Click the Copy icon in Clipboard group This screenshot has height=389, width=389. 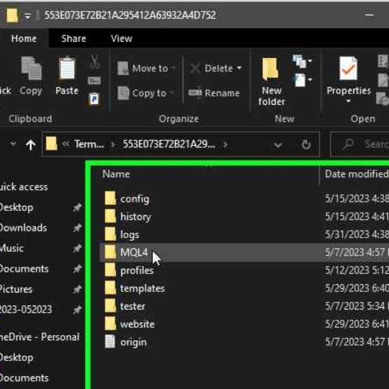[x=31, y=69]
